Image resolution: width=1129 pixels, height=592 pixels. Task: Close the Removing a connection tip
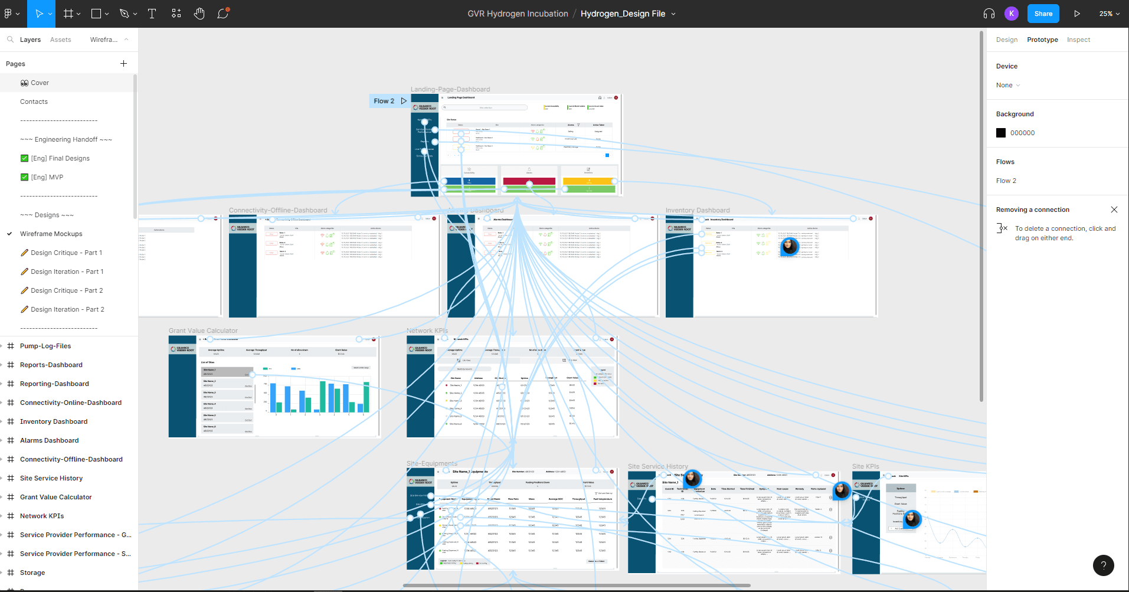(x=1114, y=210)
